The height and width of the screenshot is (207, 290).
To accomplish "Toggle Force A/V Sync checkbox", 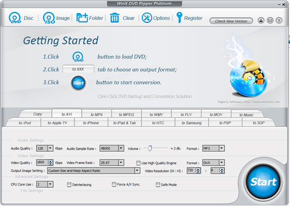I will pyautogui.click(x=114, y=184).
